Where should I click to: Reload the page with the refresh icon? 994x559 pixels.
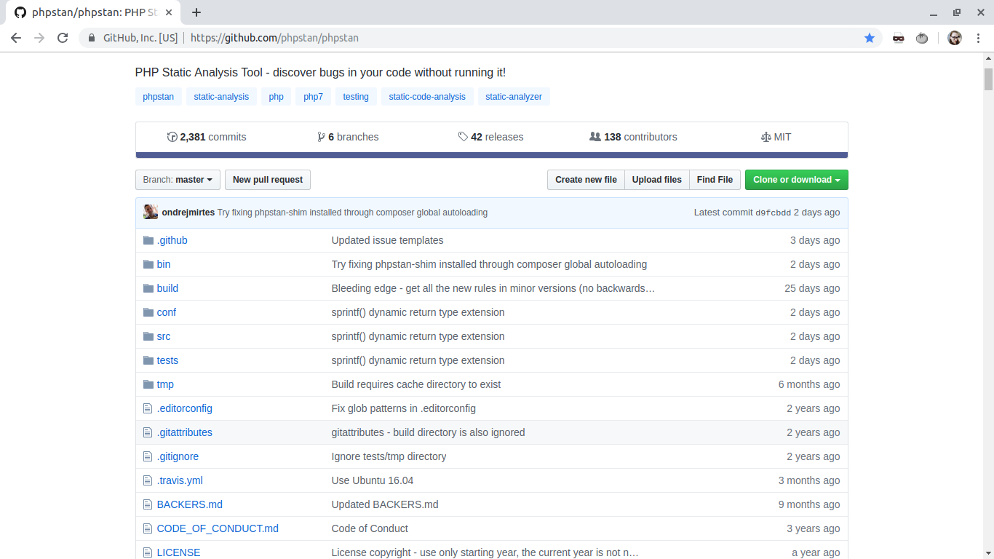pyautogui.click(x=63, y=38)
